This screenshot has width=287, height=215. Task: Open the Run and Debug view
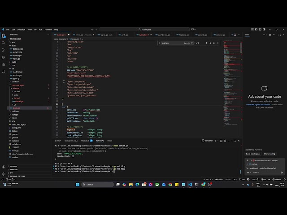[x=4, y=57]
